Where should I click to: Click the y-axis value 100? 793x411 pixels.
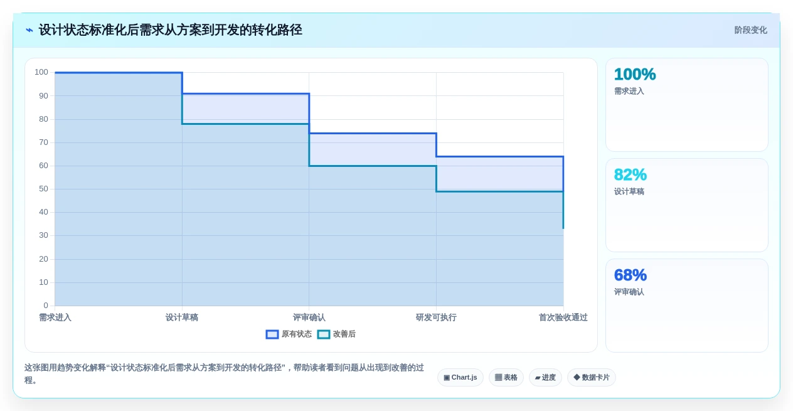[41, 72]
